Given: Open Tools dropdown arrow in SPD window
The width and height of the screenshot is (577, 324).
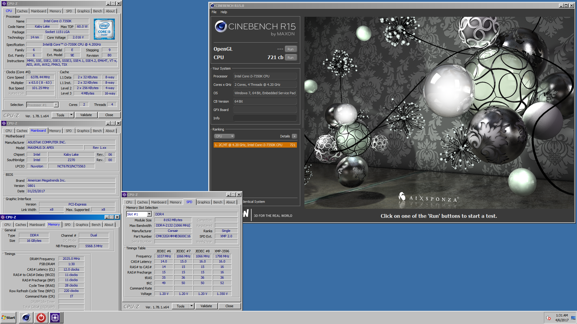Looking at the screenshot, I should pos(191,306).
